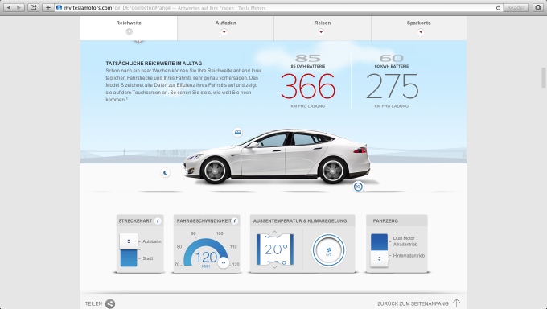Toggle the A/C climate button
The image size is (547, 309).
(329, 250)
